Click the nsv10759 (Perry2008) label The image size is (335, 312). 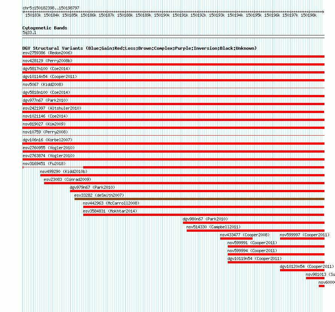45,132
